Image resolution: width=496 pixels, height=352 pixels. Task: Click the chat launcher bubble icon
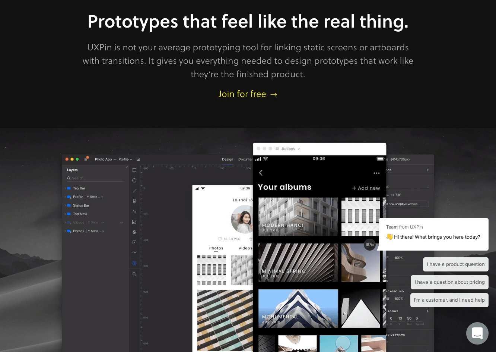pyautogui.click(x=477, y=333)
